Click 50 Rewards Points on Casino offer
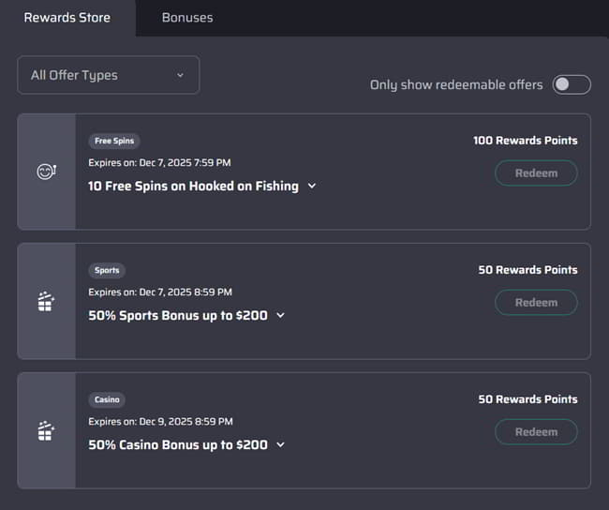 click(x=527, y=399)
